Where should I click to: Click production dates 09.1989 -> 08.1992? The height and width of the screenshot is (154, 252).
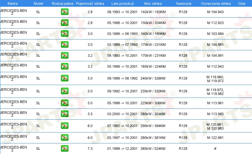pos(122,78)
